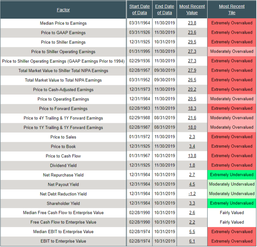Open the 18.3 Price to Forward Earnings value
257x247 pixels.
192,108
